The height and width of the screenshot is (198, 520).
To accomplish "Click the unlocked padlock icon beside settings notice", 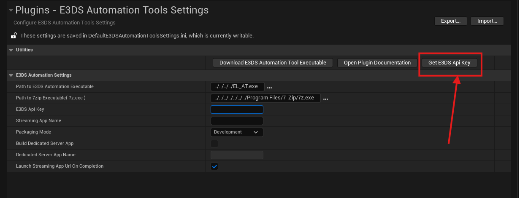I will pos(14,36).
